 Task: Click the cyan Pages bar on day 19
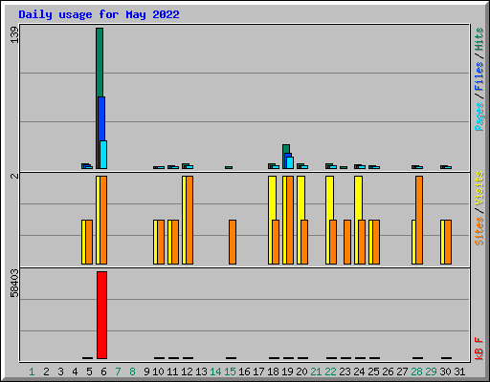(290, 162)
